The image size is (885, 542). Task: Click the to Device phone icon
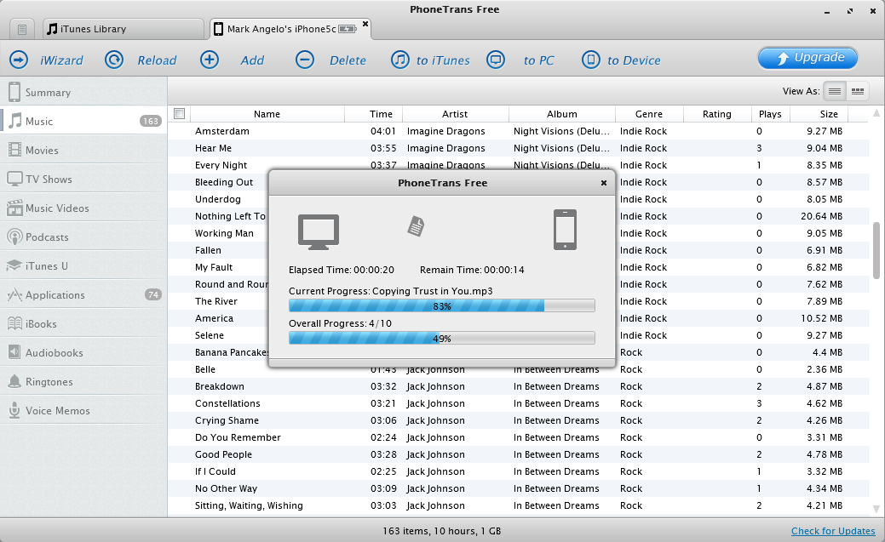591,60
